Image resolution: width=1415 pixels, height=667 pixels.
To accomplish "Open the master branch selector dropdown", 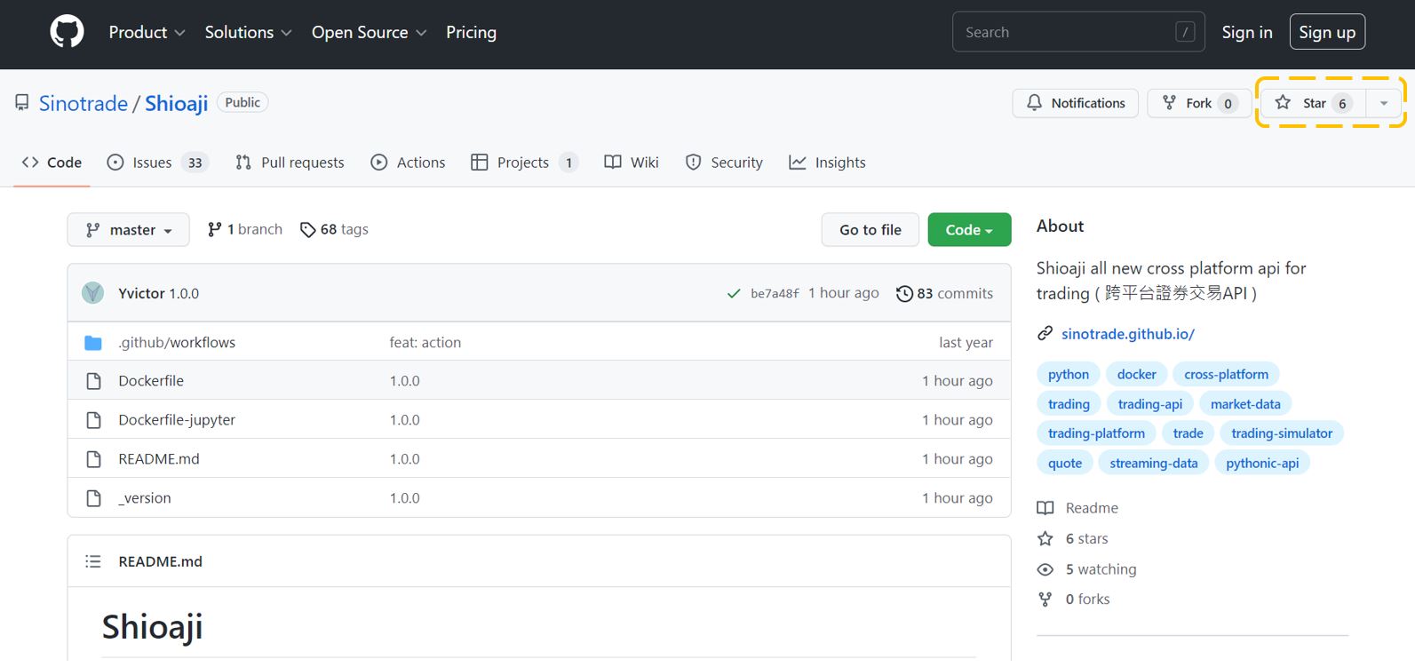I will click(128, 230).
